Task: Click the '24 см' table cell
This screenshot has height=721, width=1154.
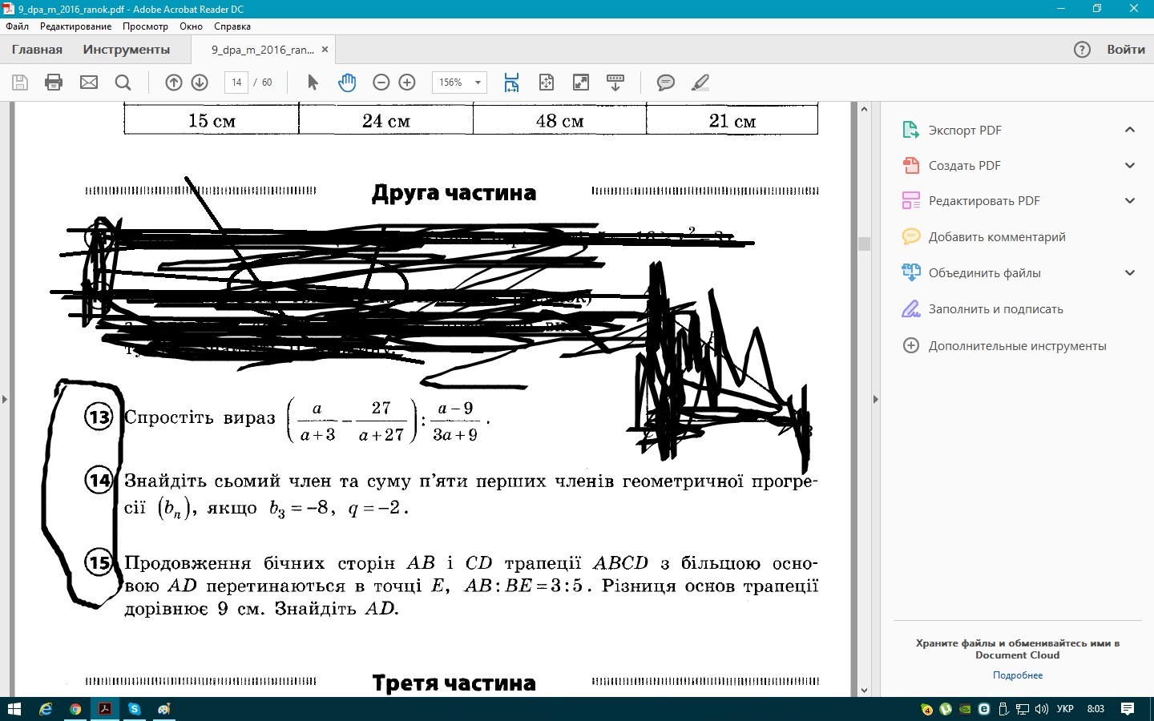Action: point(385,121)
